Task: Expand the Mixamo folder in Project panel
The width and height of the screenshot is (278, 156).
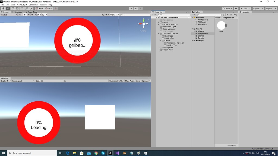Action: [x=194, y=31]
